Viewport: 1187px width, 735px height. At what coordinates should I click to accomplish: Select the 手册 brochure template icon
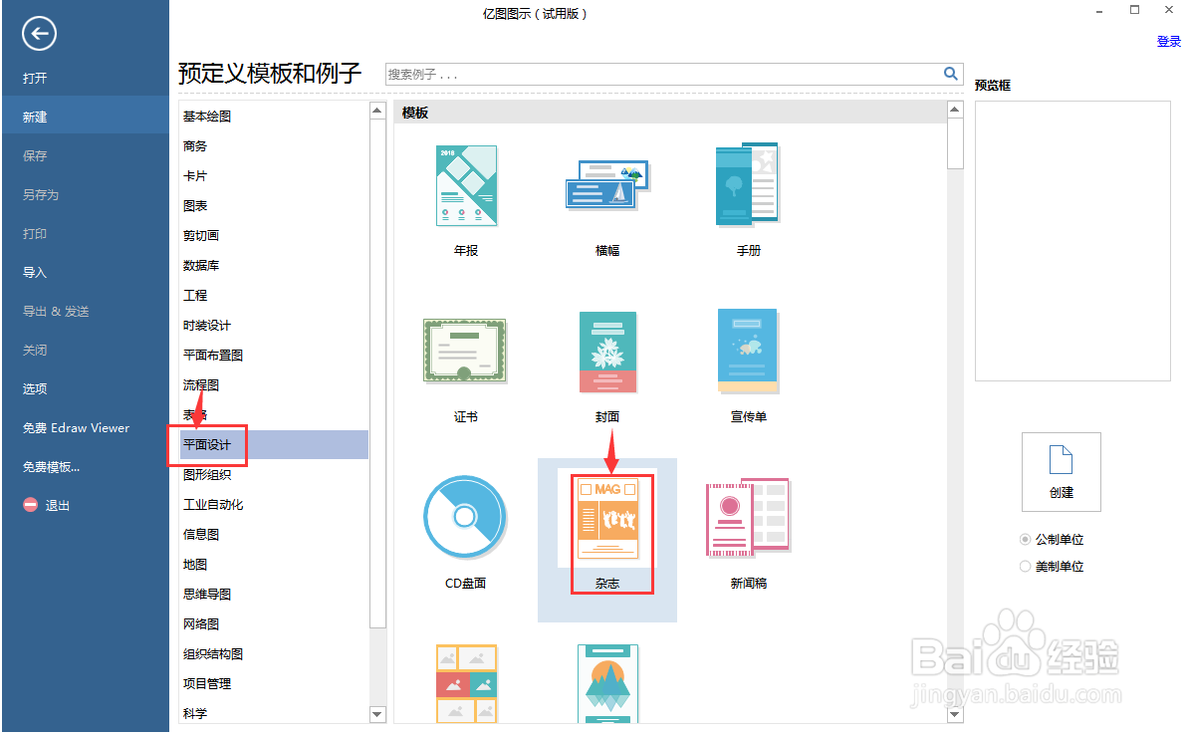point(747,184)
